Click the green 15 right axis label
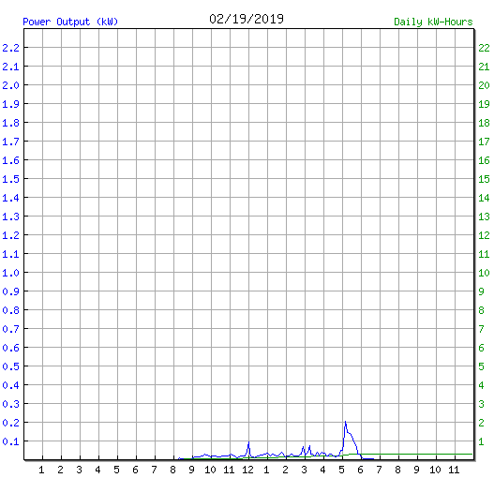 (x=484, y=179)
